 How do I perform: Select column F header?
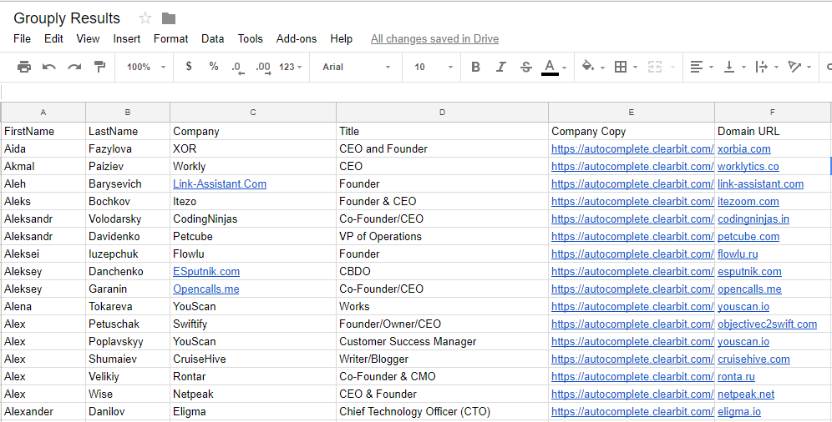coord(773,113)
